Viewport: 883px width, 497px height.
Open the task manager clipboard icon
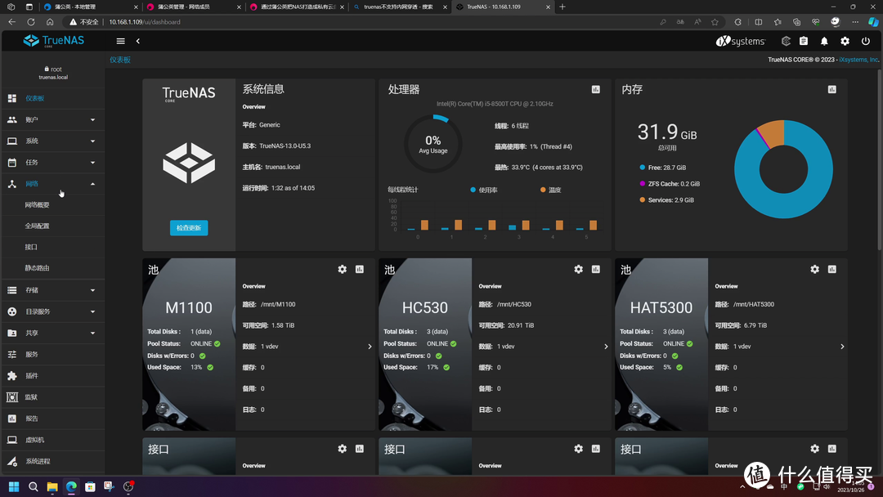point(804,41)
